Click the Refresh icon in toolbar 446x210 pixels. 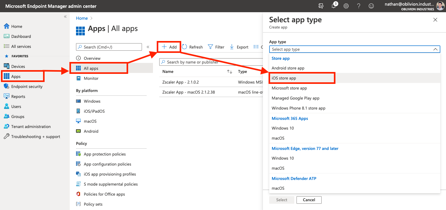tap(185, 47)
